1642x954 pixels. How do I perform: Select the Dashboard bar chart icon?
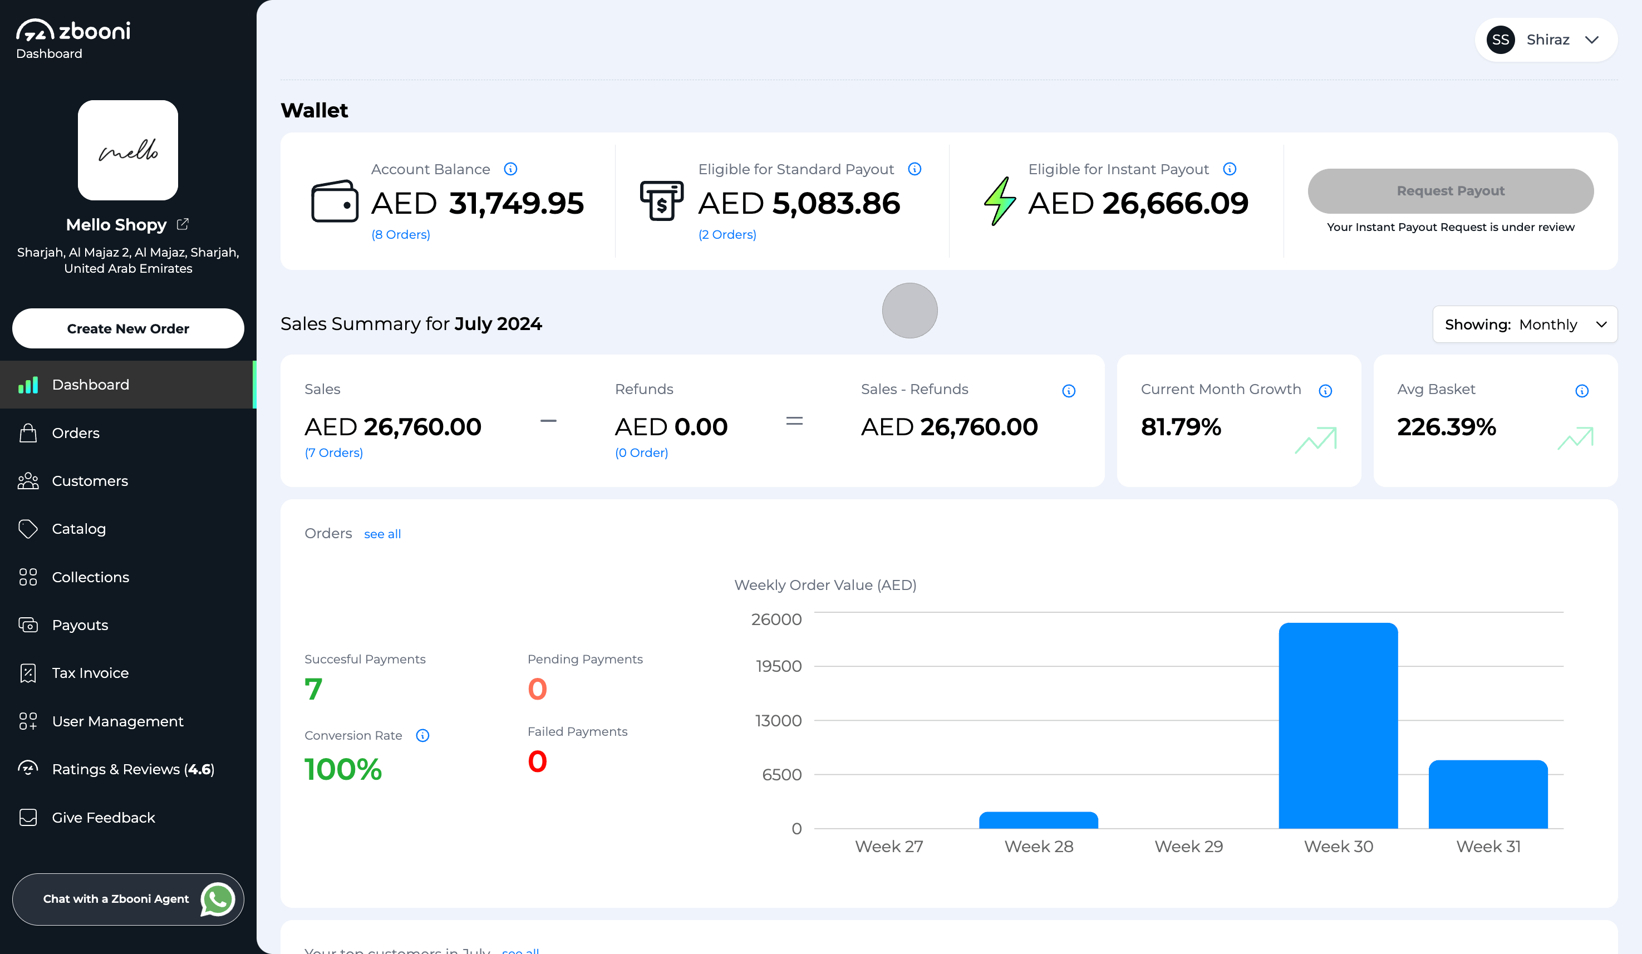click(x=28, y=385)
